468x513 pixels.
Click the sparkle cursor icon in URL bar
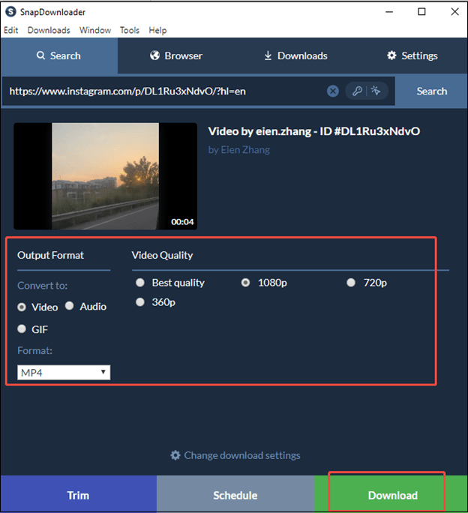[376, 91]
